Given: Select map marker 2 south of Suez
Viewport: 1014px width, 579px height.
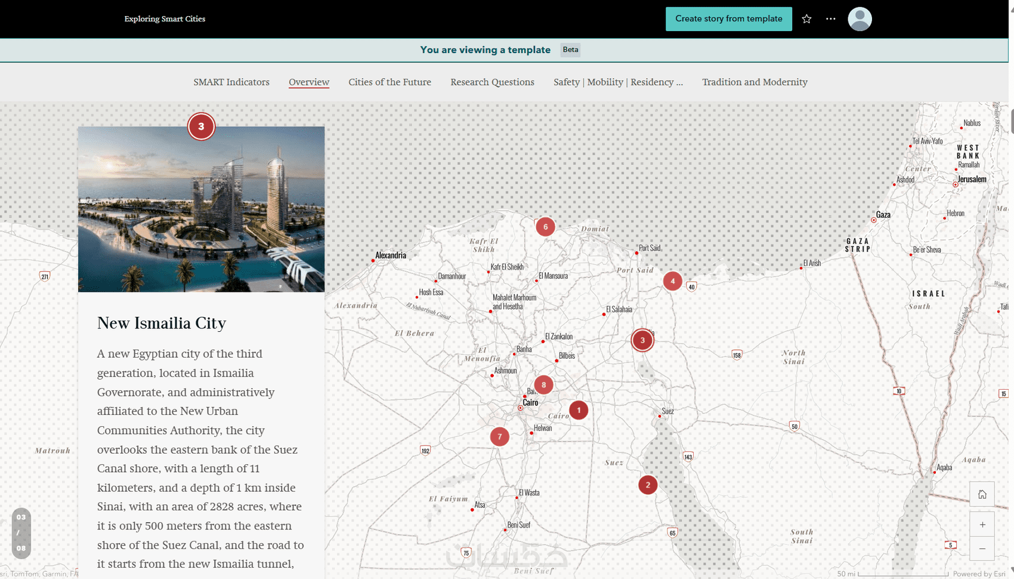Looking at the screenshot, I should pos(647,485).
